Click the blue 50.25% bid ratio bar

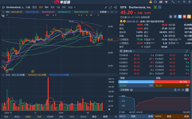(136, 82)
